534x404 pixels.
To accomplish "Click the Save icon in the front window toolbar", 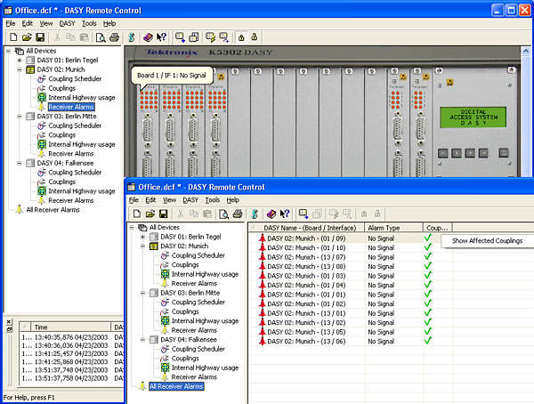I will pos(162,214).
